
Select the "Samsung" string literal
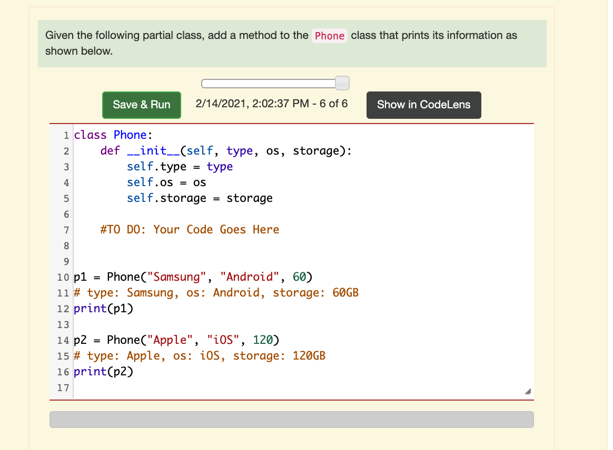point(178,277)
